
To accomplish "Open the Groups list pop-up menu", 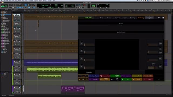I will [x=11, y=72].
